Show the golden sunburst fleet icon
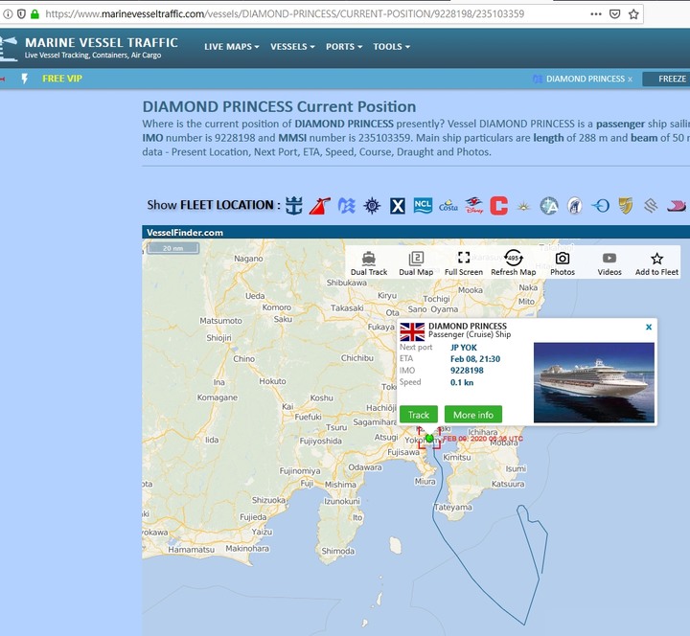Screen dimensions: 690x636 pos(523,206)
